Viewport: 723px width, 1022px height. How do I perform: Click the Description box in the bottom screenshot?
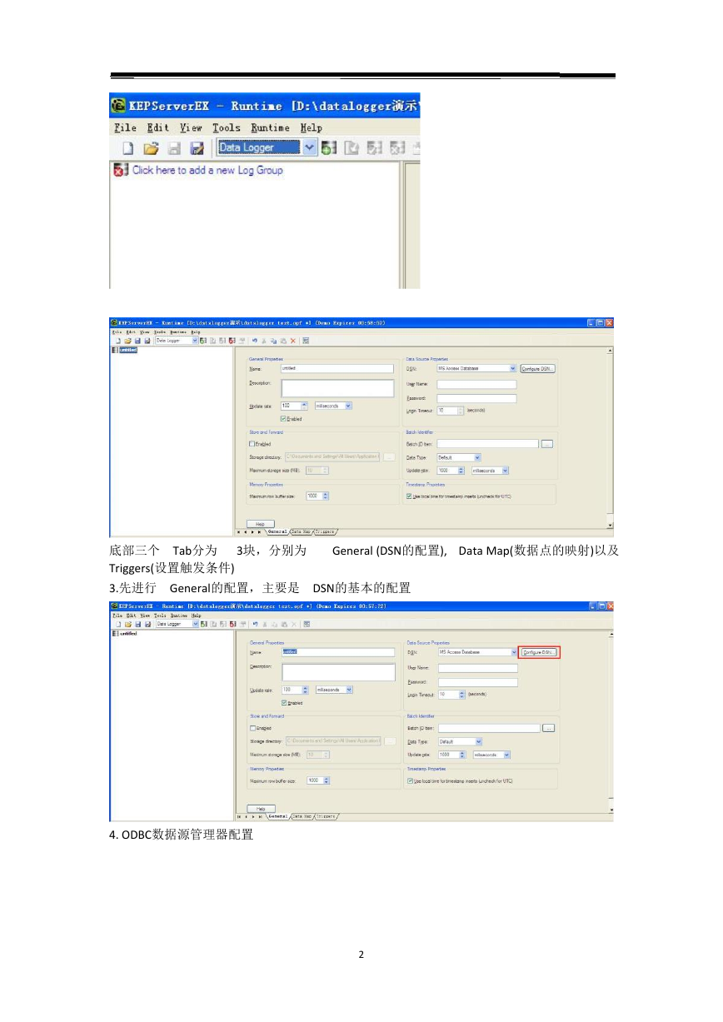click(x=338, y=672)
